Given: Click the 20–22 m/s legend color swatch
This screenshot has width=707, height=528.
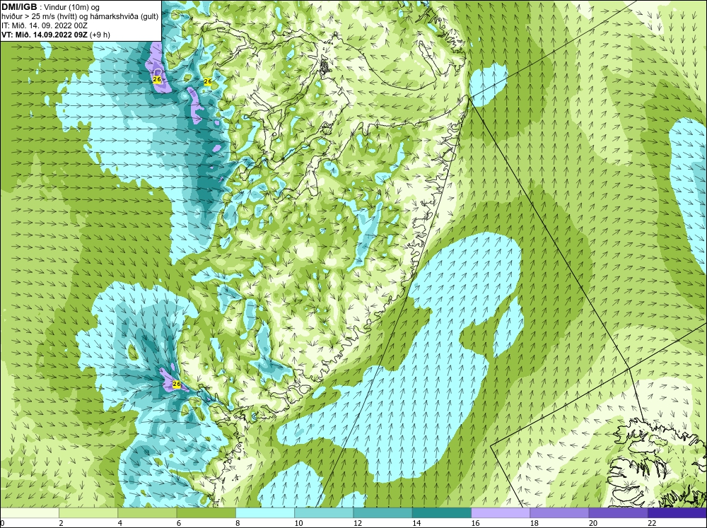Looking at the screenshot, I should pyautogui.click(x=618, y=513).
